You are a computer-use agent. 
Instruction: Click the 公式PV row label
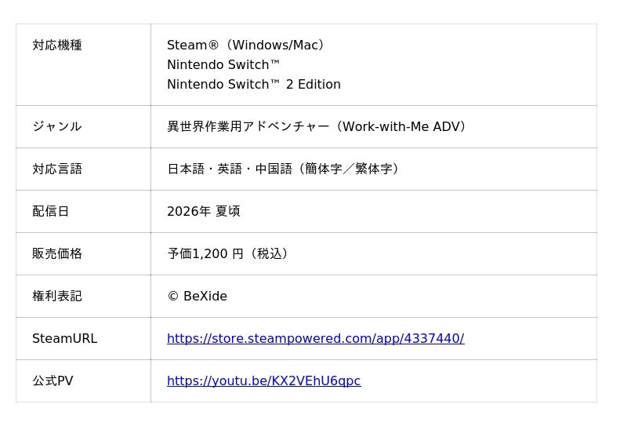click(53, 381)
